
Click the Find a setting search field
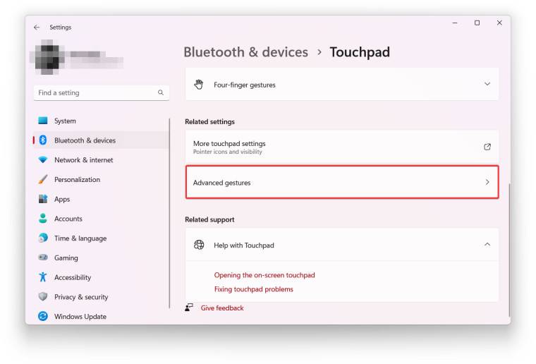[x=95, y=92]
